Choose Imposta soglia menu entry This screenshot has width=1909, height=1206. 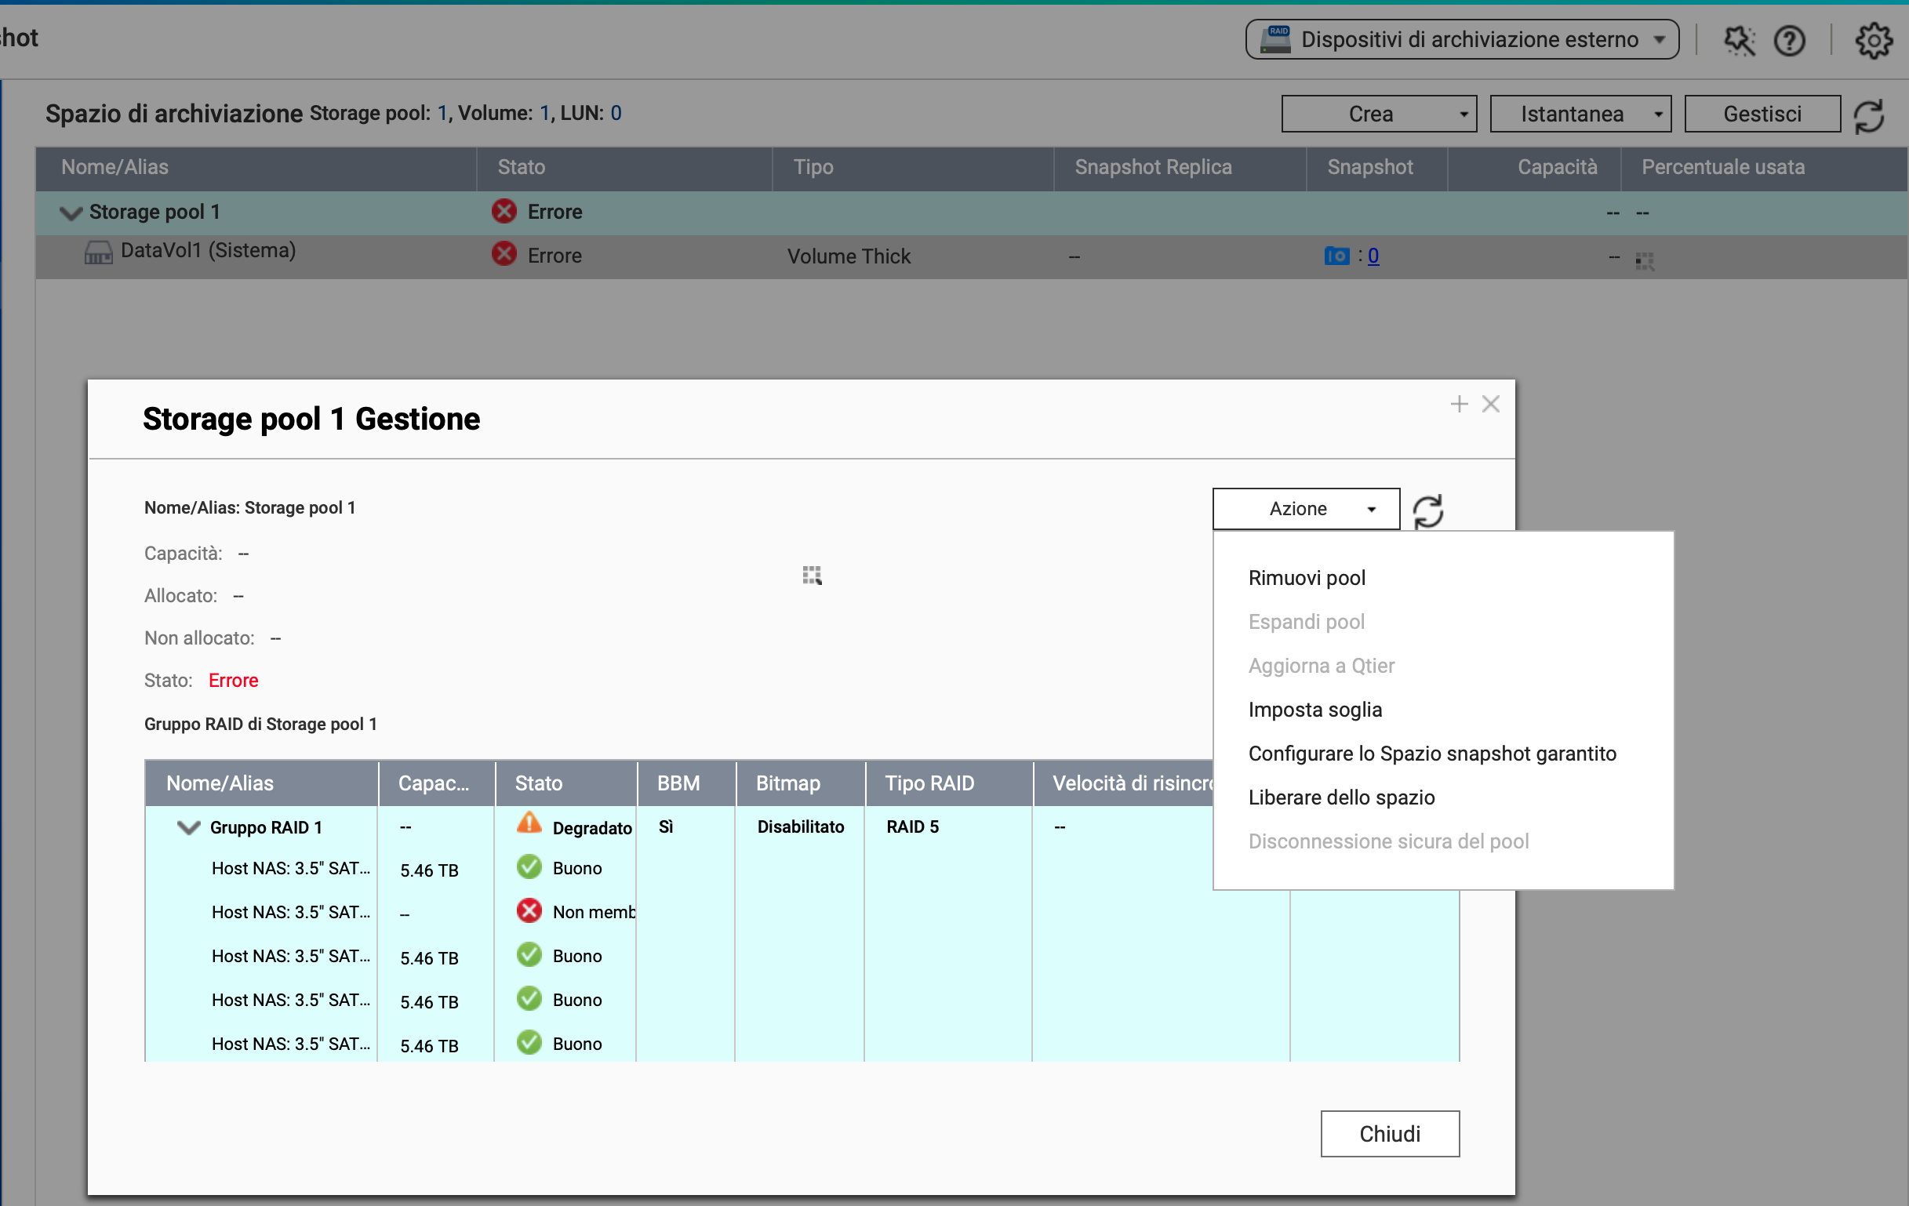point(1314,709)
